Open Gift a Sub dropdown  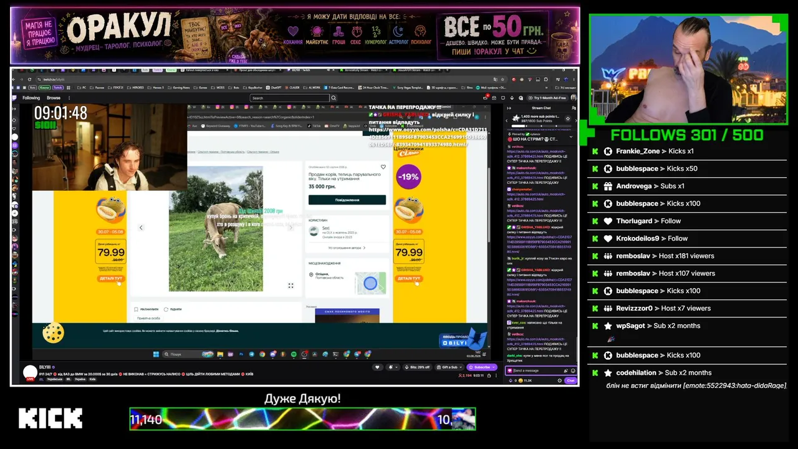[x=448, y=367]
